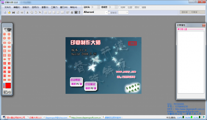Click the X delete toolbar icon
The image size is (207, 120).
click(40, 12)
